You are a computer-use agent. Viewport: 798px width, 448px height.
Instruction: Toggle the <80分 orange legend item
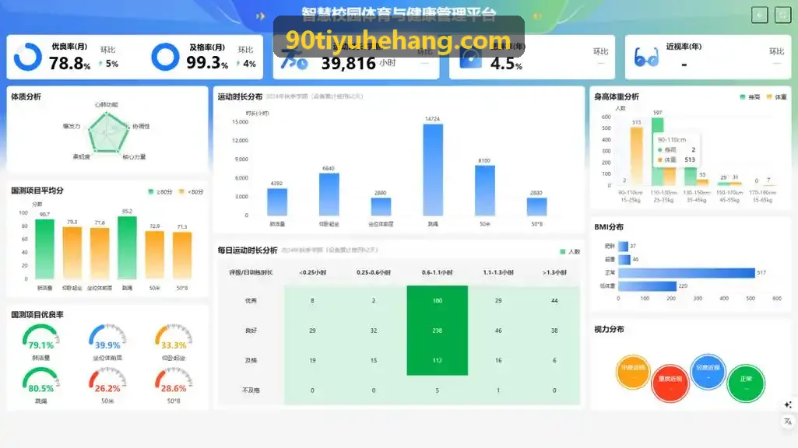click(x=191, y=191)
